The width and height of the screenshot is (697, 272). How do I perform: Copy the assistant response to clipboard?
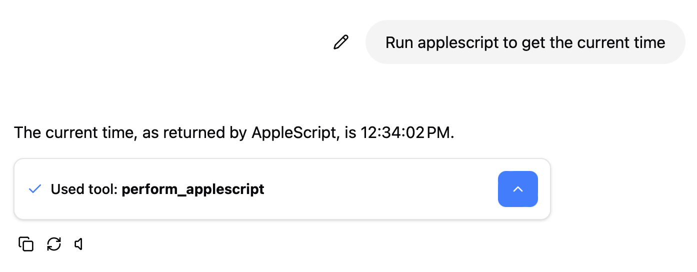coord(26,244)
